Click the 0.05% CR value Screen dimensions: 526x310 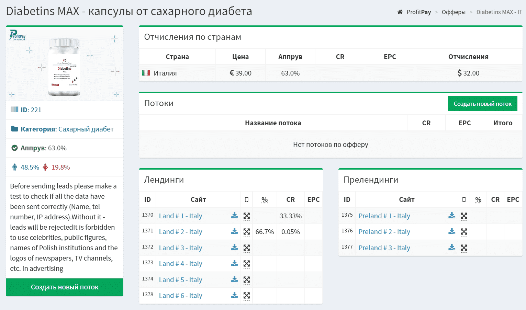[x=291, y=232]
